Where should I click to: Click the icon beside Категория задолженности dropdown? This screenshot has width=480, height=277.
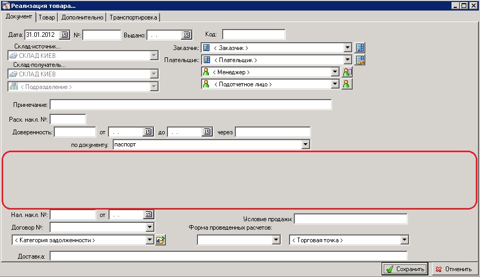(x=161, y=240)
